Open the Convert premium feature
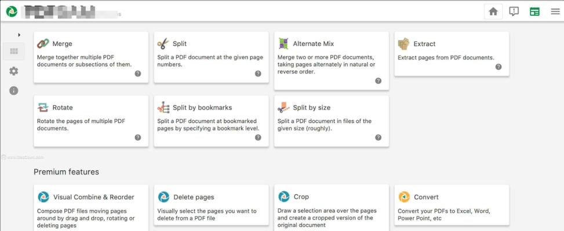 click(x=452, y=205)
